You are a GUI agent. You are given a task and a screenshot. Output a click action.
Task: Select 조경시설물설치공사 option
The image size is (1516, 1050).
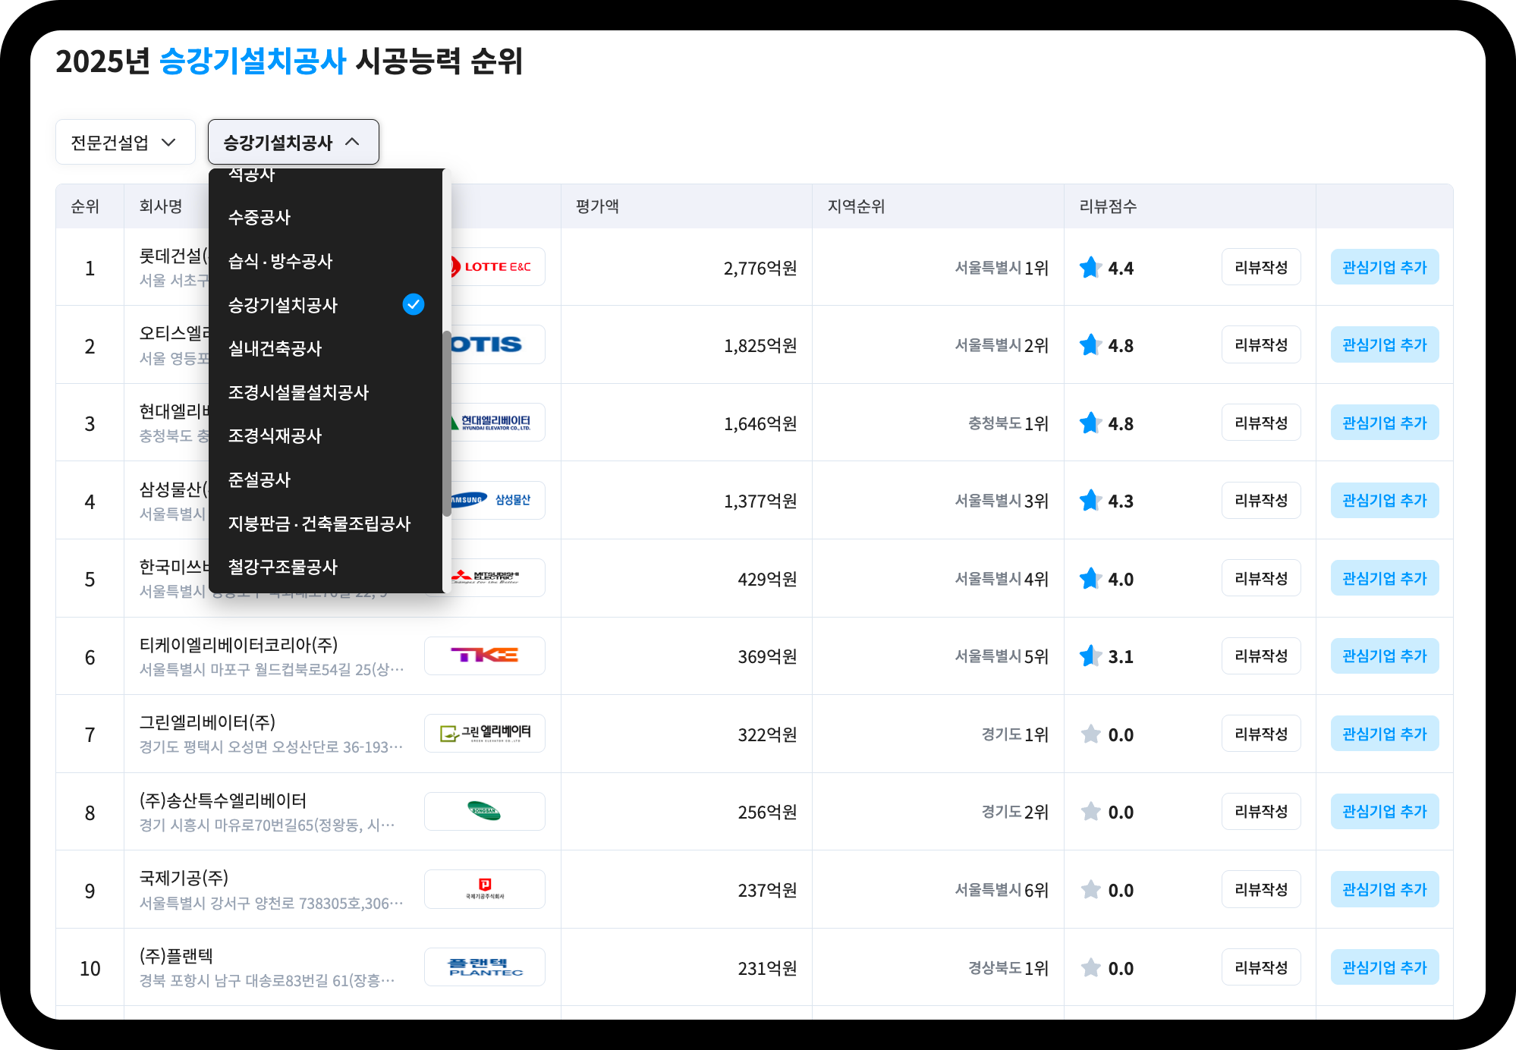[326, 392]
